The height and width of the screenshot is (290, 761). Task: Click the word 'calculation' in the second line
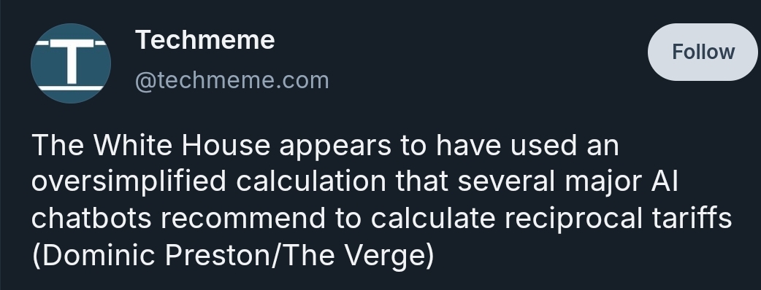pos(311,181)
